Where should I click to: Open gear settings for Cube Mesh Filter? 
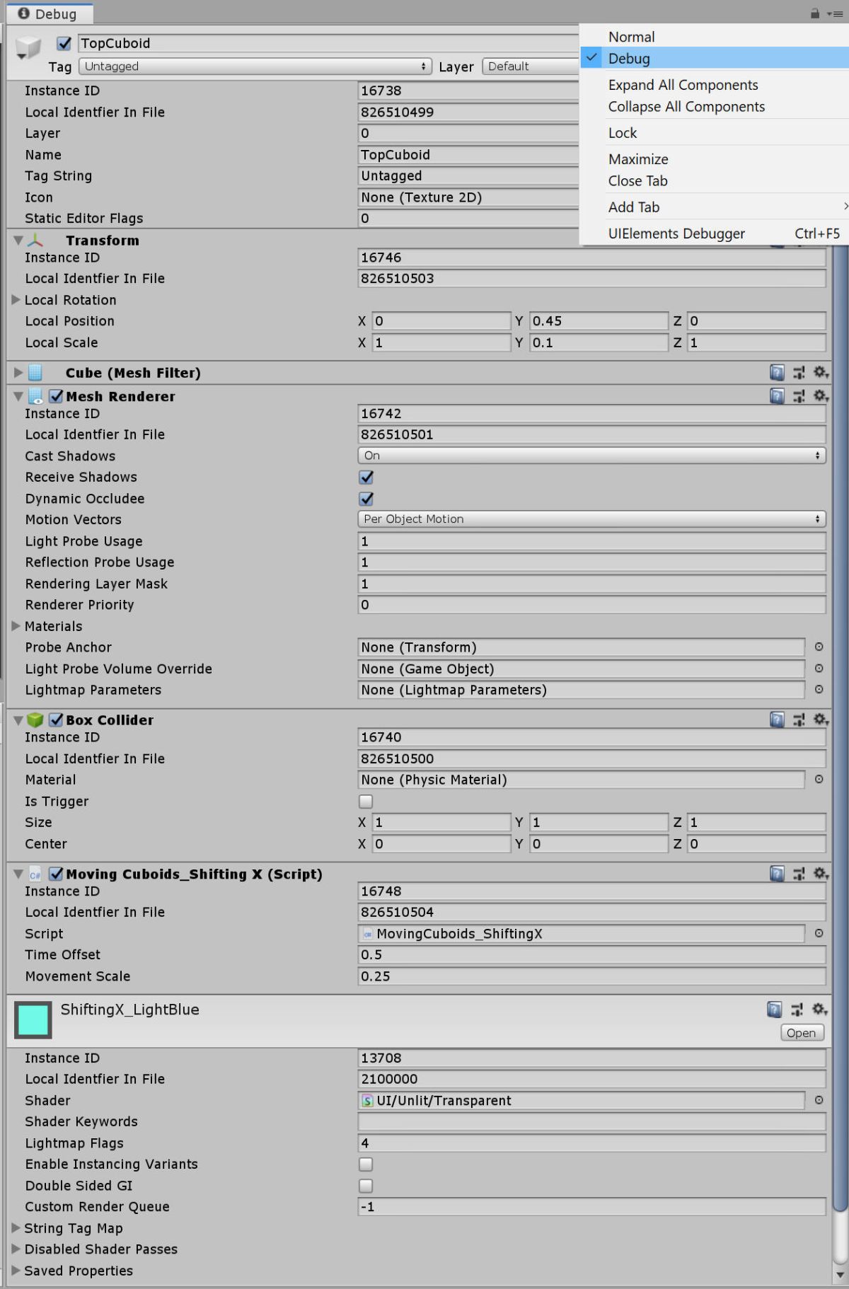821,372
